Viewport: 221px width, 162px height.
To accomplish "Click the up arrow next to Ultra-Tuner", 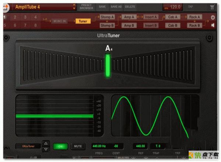I will [x=46, y=143].
